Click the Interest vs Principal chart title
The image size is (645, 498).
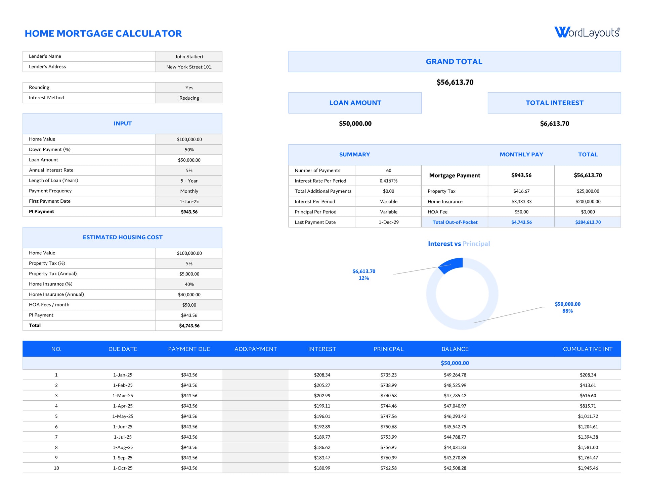coord(459,244)
